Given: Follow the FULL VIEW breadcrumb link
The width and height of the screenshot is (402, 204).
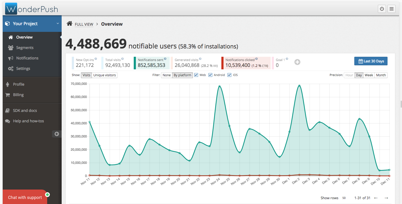Looking at the screenshot, I should tap(84, 24).
